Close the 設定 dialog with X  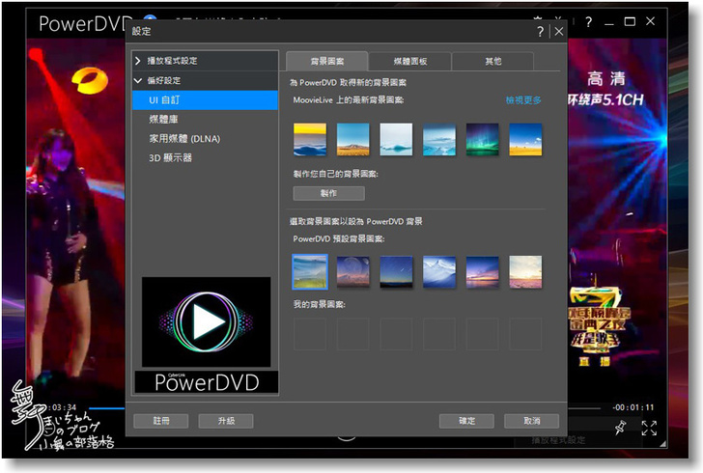click(558, 32)
